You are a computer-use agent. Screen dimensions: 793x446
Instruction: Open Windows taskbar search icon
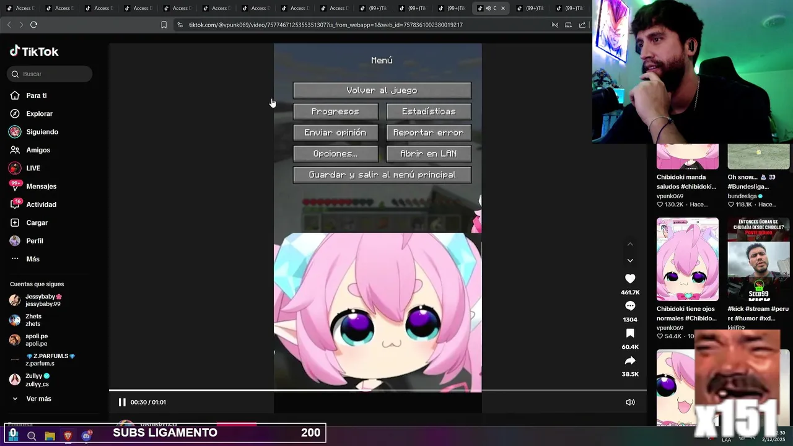[x=32, y=436]
